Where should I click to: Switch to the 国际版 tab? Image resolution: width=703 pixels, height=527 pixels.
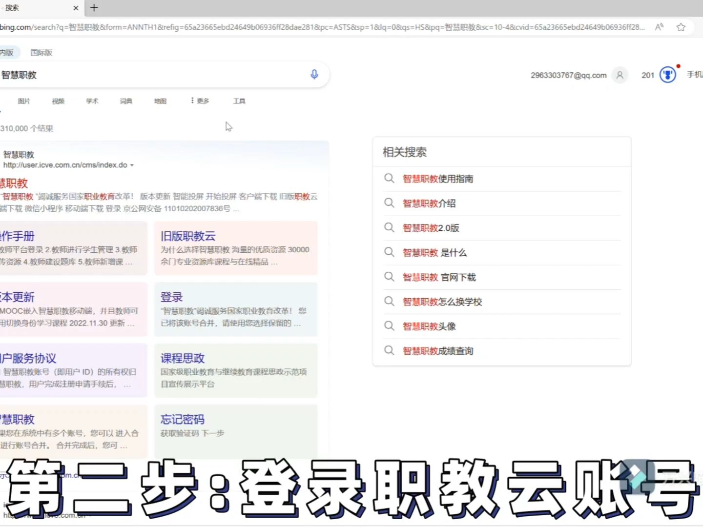coord(41,53)
